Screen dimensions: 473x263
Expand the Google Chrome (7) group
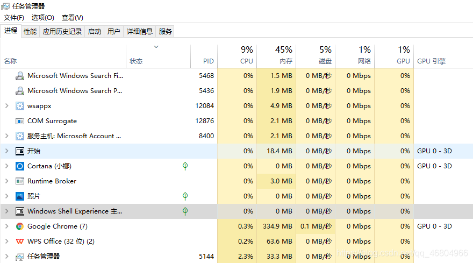pos(6,226)
